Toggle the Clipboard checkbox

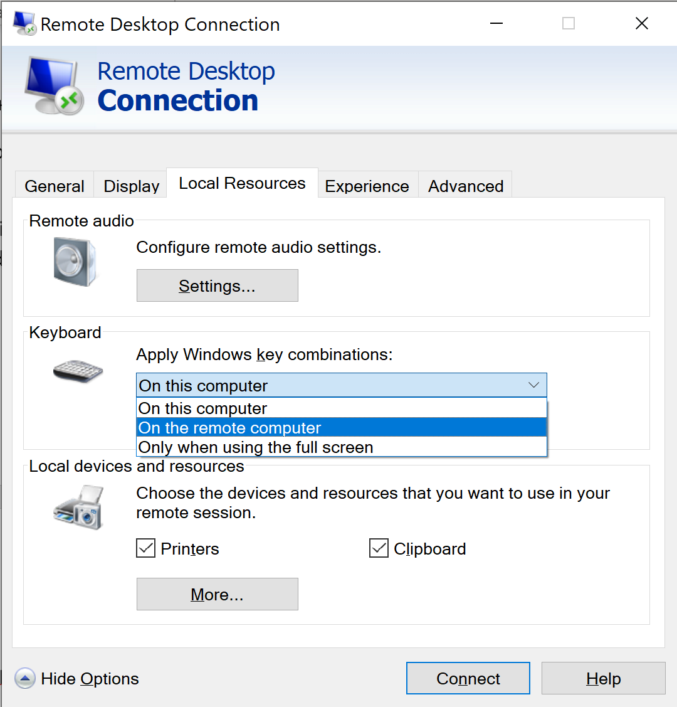(x=379, y=548)
